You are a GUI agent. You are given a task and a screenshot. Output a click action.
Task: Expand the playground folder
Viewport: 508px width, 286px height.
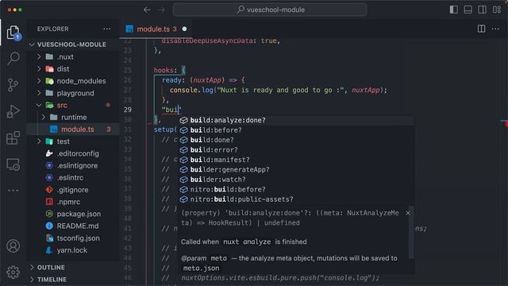point(39,93)
